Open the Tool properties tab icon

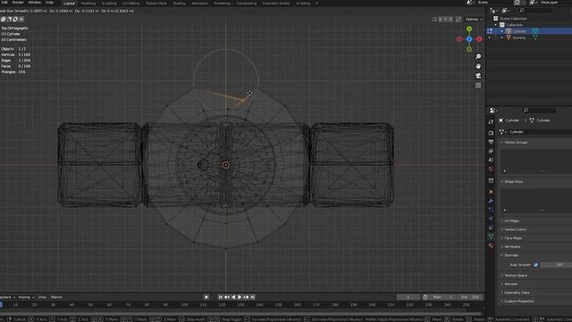click(x=491, y=122)
